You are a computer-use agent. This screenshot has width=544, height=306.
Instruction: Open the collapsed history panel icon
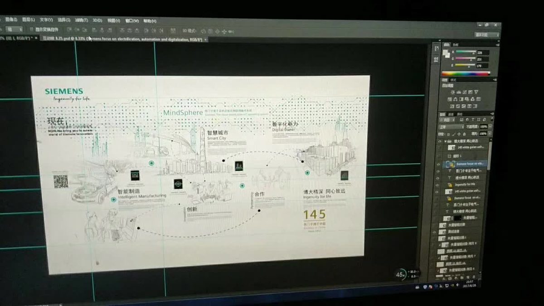[x=437, y=48]
